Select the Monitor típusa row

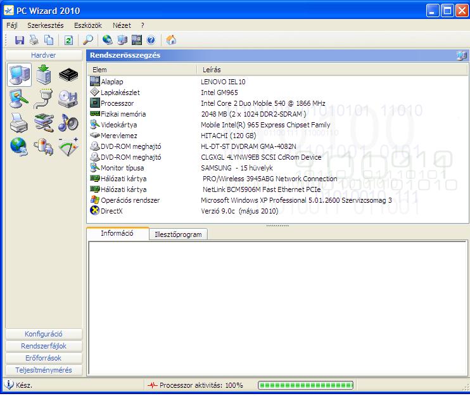277,168
